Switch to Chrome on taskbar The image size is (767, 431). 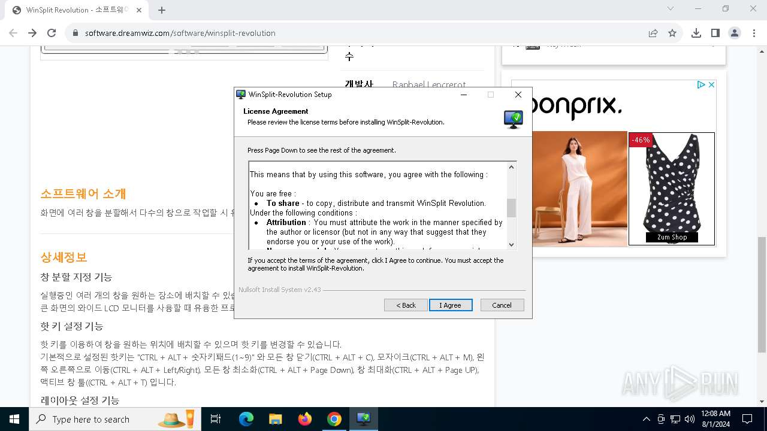coord(334,419)
